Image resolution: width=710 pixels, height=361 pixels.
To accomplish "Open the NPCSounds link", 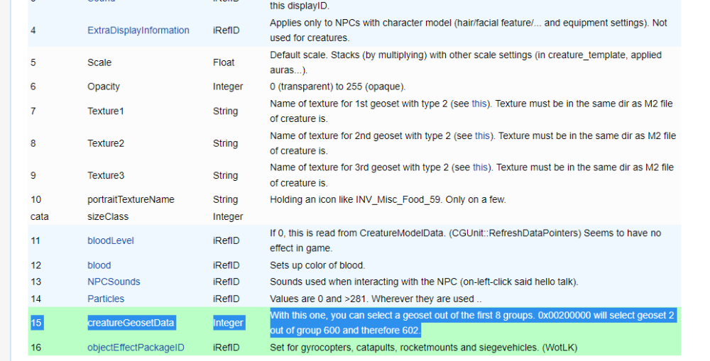I will click(x=114, y=282).
